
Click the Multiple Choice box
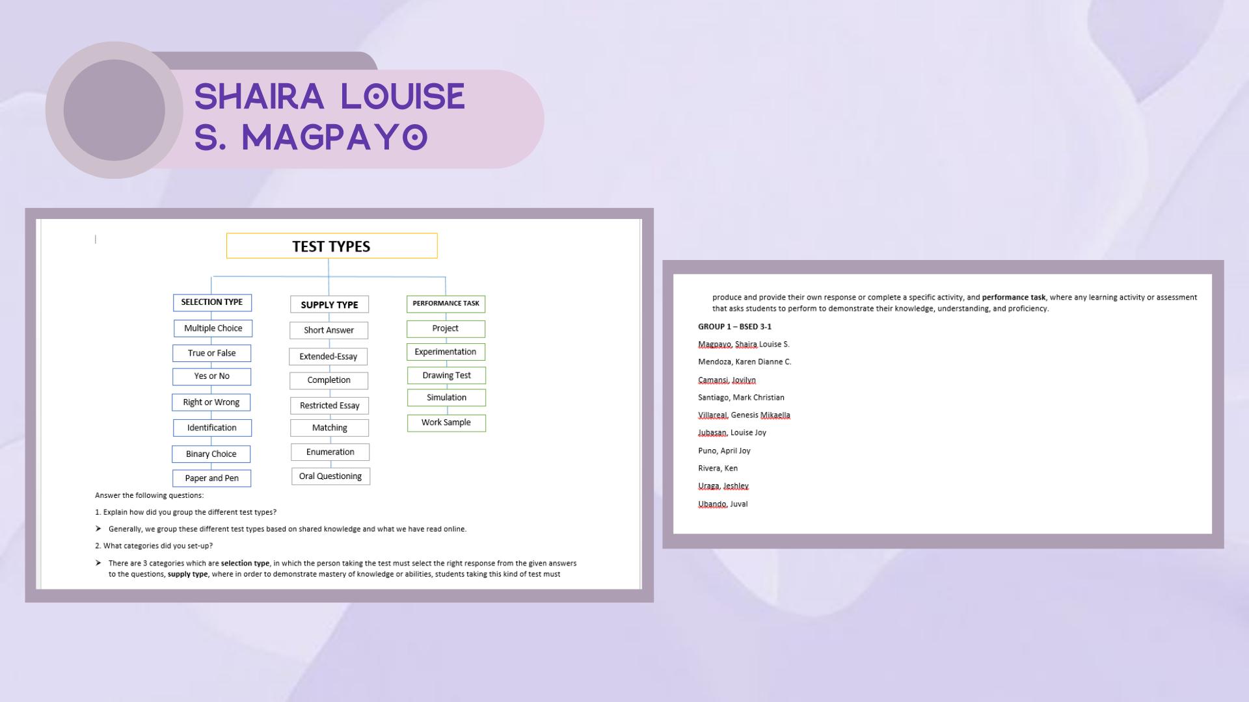[x=213, y=328]
